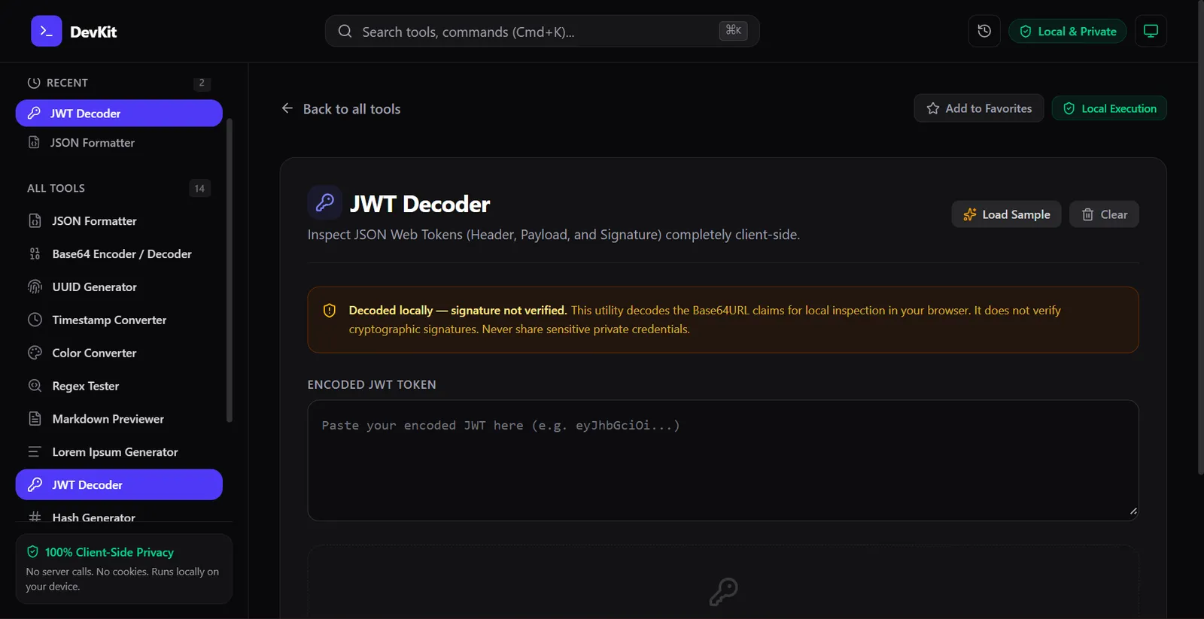Select the Color Converter tool
This screenshot has width=1204, height=619.
coord(119,353)
